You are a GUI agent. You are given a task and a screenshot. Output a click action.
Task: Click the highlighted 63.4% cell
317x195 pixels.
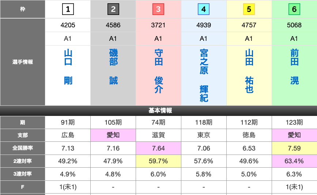click(294, 161)
